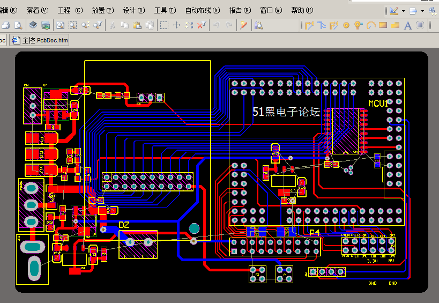Expand the utility tools dropdown arrow
Screen dimensions: 439x303
click(403, 11)
